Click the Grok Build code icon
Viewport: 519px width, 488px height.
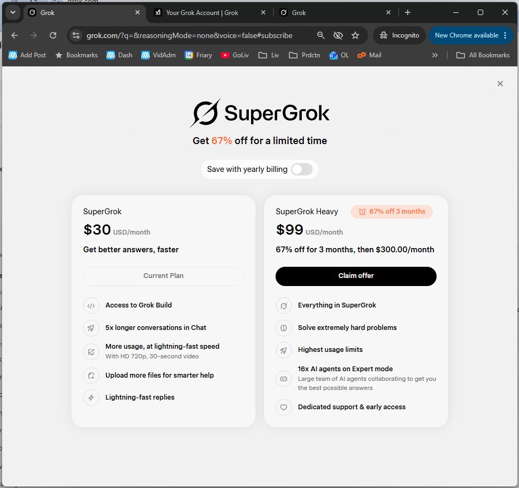point(91,305)
